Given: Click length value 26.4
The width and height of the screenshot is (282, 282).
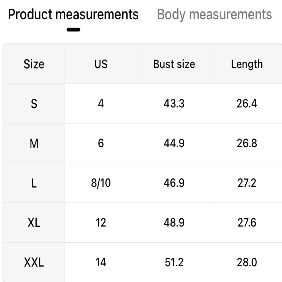Looking at the screenshot, I should coord(247,104).
